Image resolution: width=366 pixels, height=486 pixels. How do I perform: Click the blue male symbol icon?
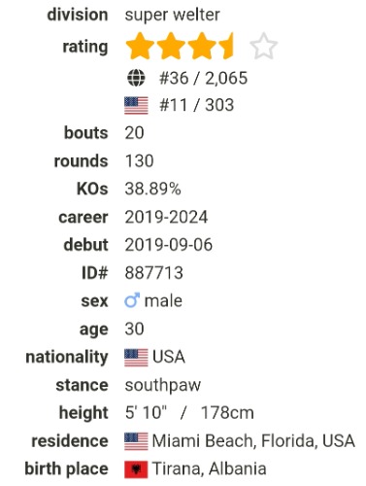tap(132, 300)
